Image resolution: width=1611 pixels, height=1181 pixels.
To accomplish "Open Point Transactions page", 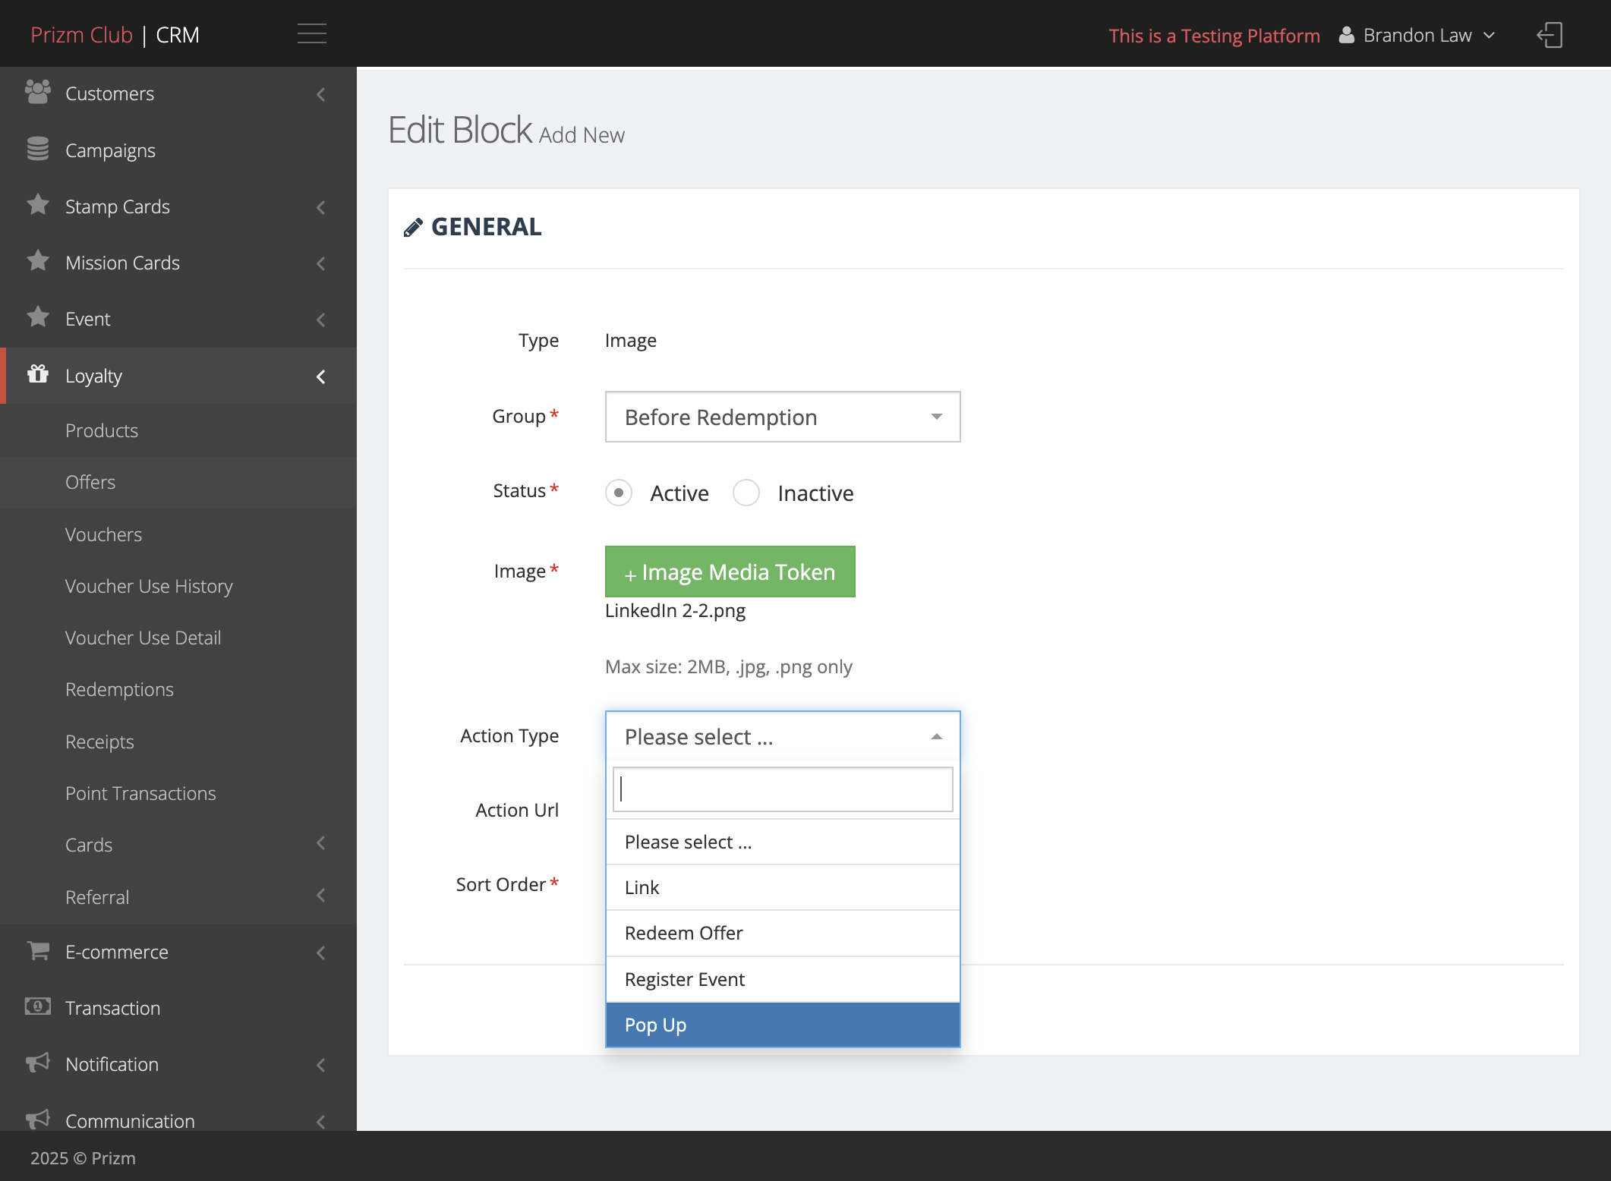I will tap(178, 793).
